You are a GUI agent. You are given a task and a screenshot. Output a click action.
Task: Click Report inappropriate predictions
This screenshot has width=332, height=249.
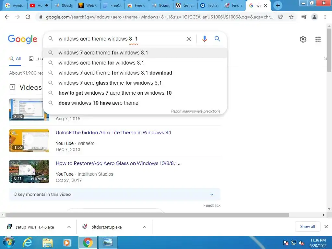tap(196, 112)
